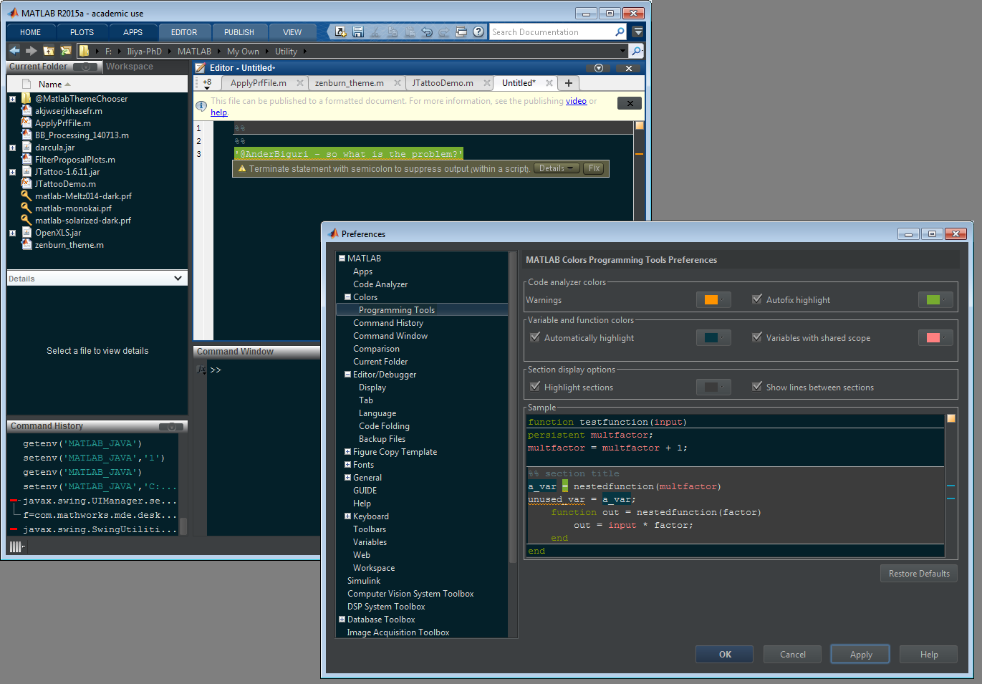Open the publishing video link

tap(576, 101)
